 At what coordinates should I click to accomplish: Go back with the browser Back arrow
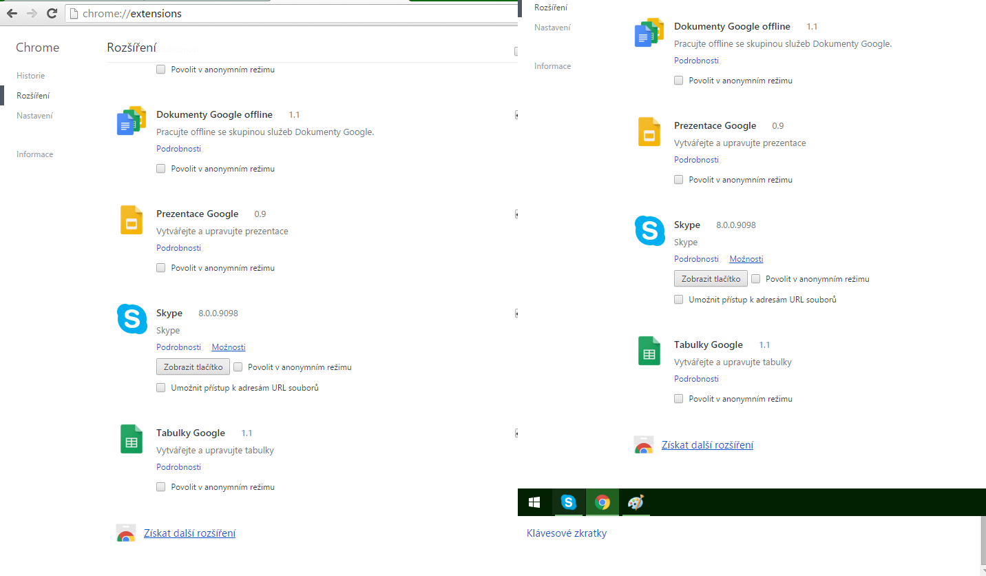(x=12, y=13)
